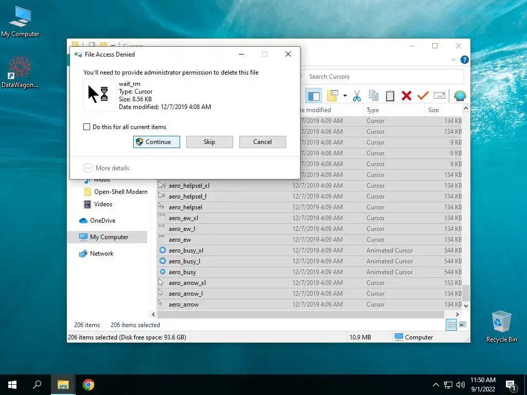This screenshot has height=395, width=527.
Task: Click the Paste clipboard icon
Action: (x=390, y=96)
